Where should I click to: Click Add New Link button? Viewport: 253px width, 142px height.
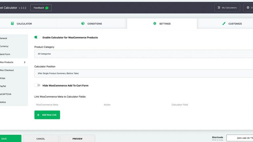47,115
